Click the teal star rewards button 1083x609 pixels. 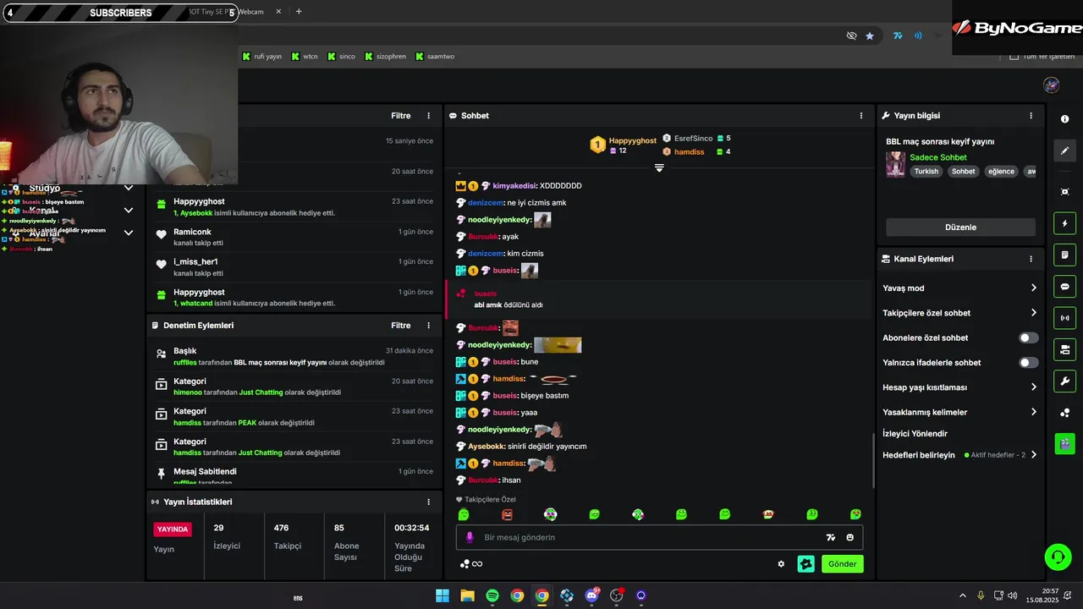click(x=805, y=564)
